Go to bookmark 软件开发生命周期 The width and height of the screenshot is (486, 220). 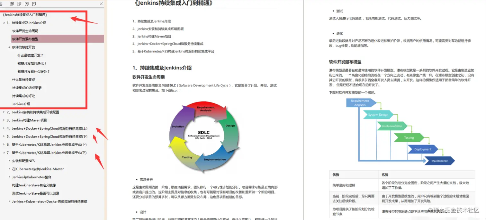(x=25, y=31)
